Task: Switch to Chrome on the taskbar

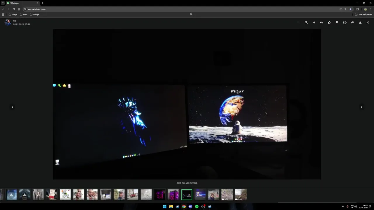Action: pos(184,206)
